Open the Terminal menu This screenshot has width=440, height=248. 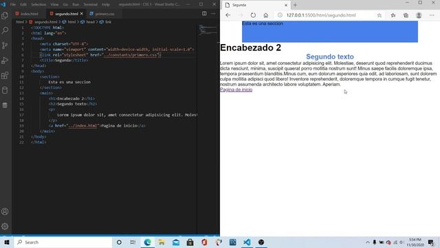(x=90, y=5)
